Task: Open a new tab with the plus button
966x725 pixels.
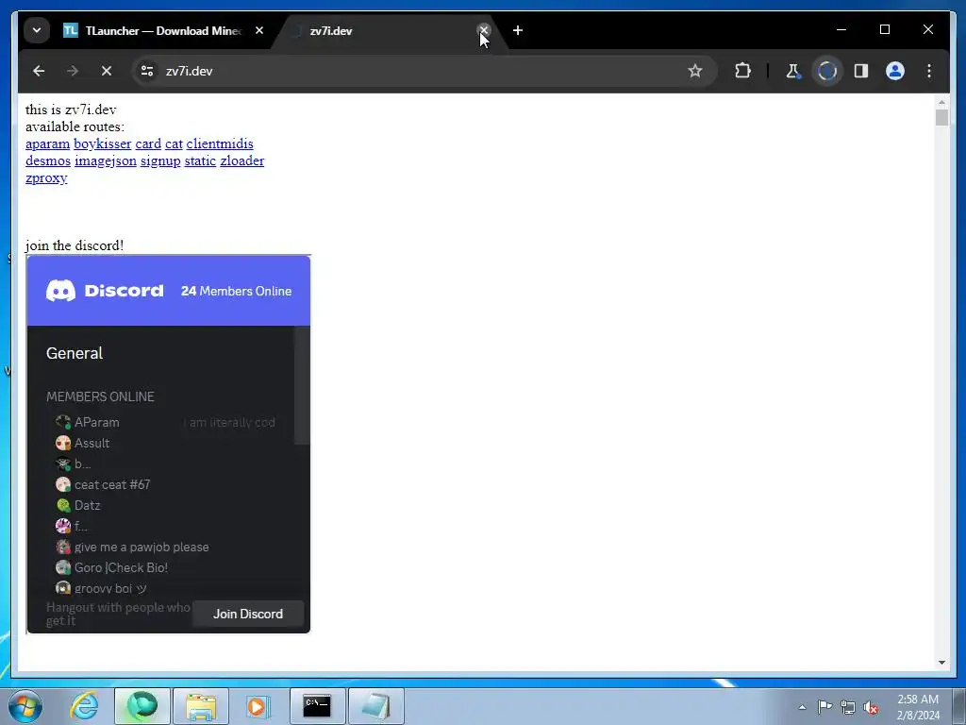Action: click(518, 30)
